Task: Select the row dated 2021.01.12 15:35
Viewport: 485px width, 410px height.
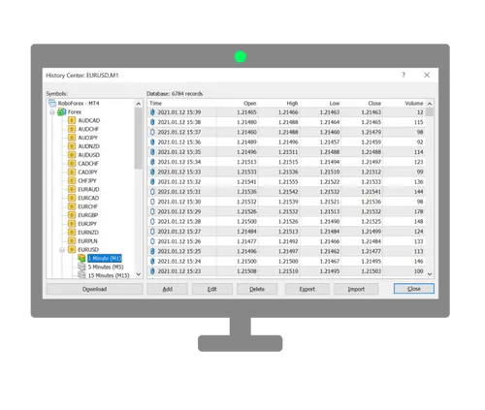Action: tap(286, 152)
